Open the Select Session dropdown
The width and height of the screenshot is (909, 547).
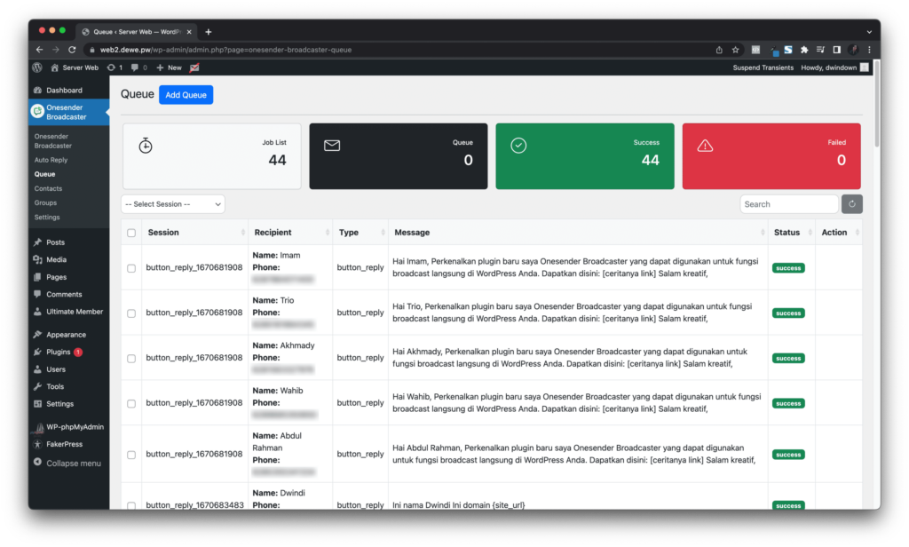point(173,204)
